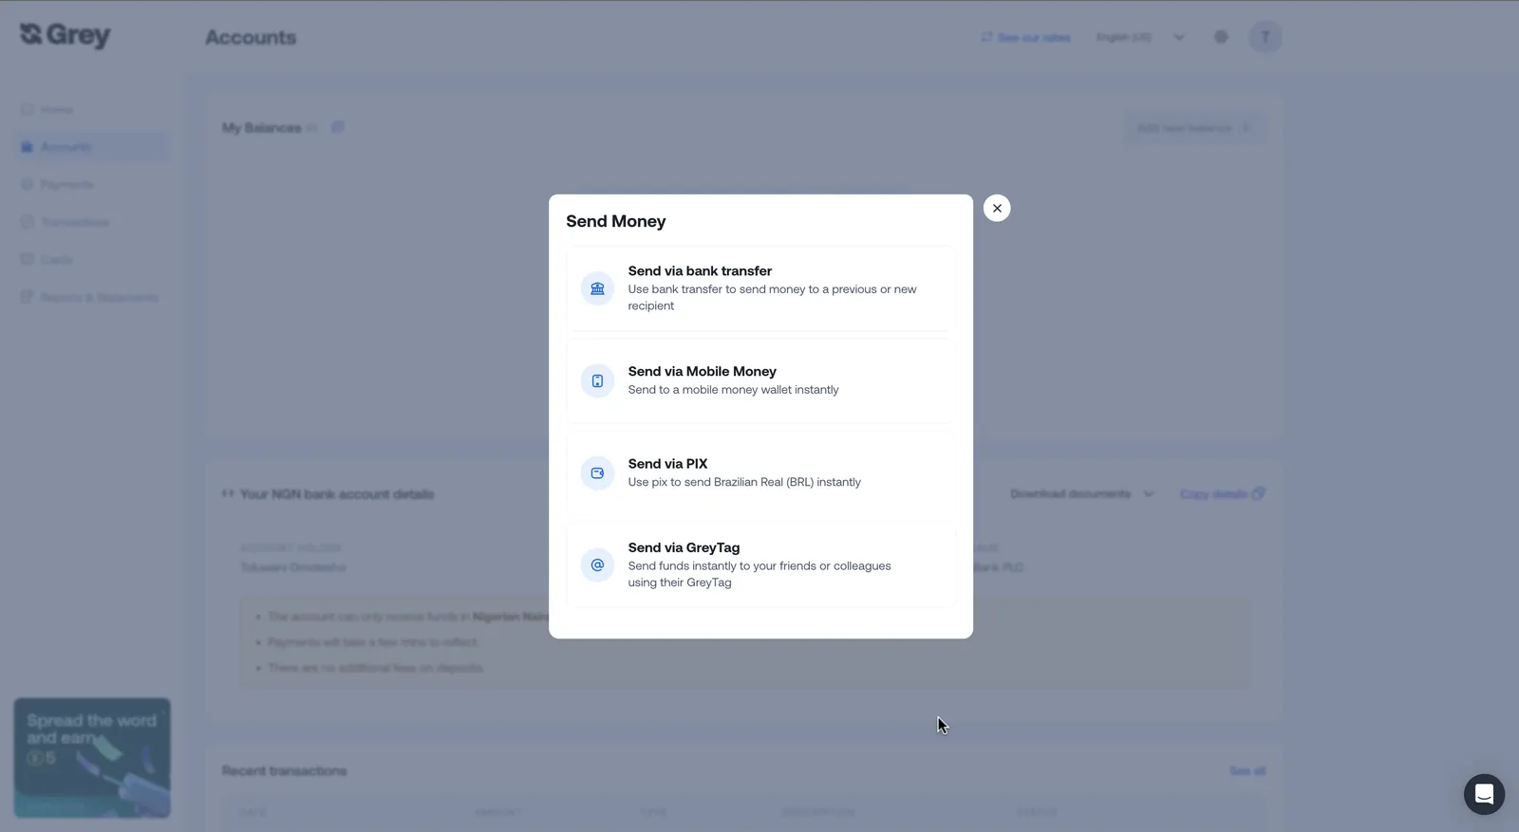The image size is (1519, 832).
Task: Click the icon beside My Balances
Action: (337, 127)
